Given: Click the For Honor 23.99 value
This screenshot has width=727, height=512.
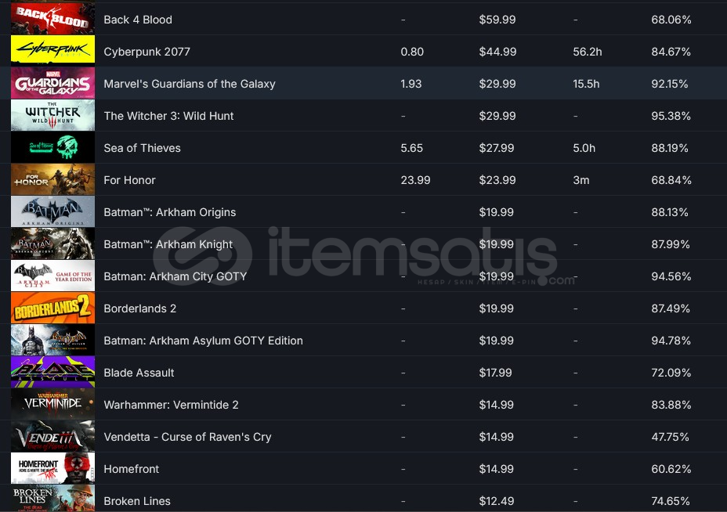Looking at the screenshot, I should tap(415, 180).
